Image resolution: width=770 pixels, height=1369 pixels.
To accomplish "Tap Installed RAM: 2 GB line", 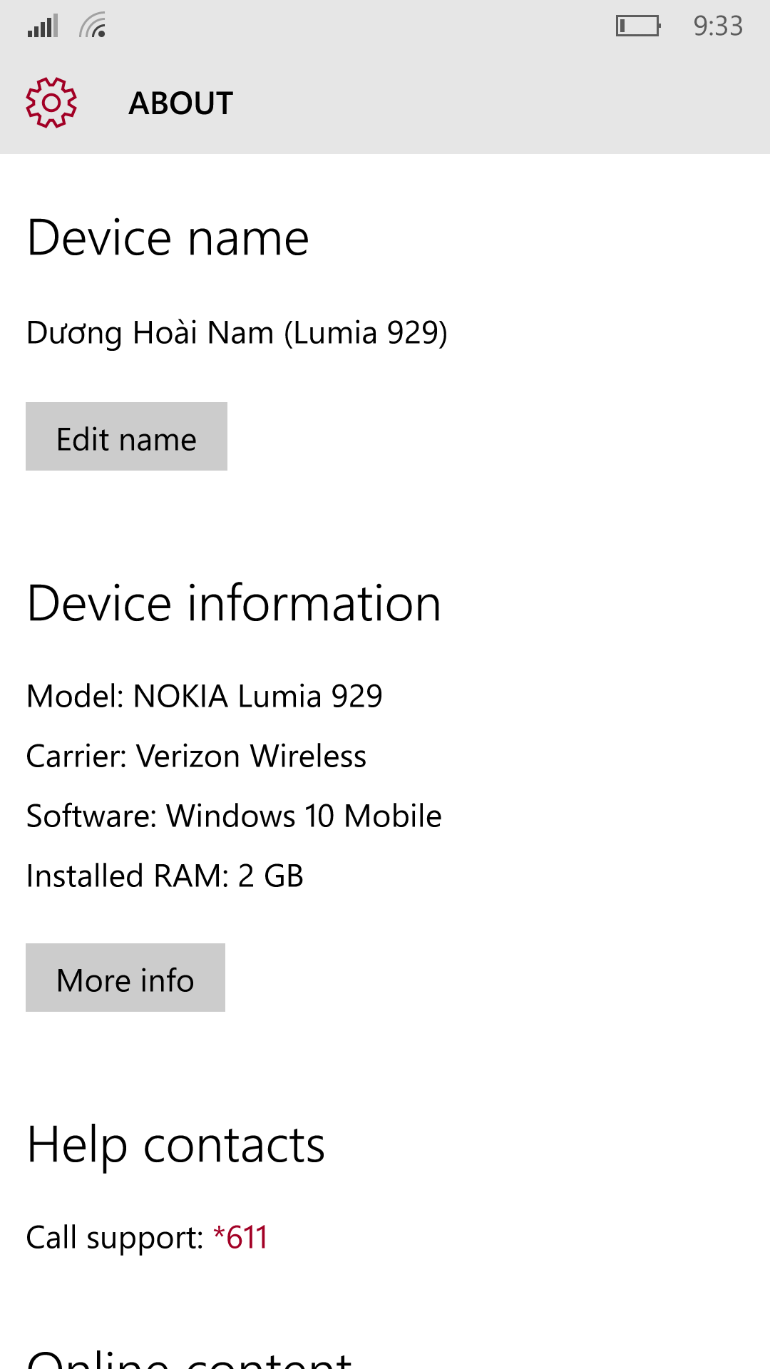I will (165, 876).
